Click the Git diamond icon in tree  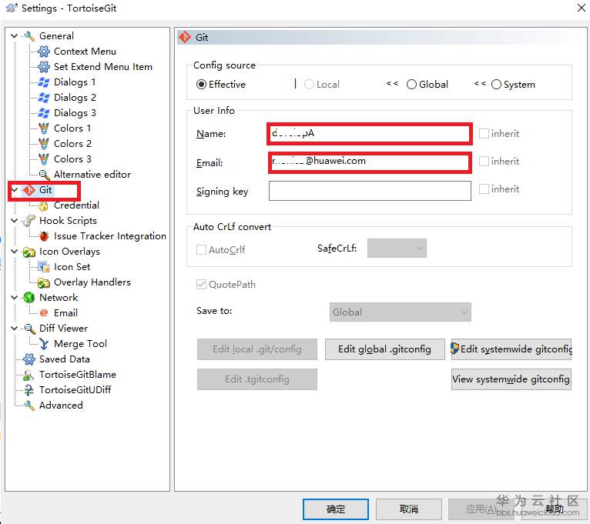tap(29, 190)
